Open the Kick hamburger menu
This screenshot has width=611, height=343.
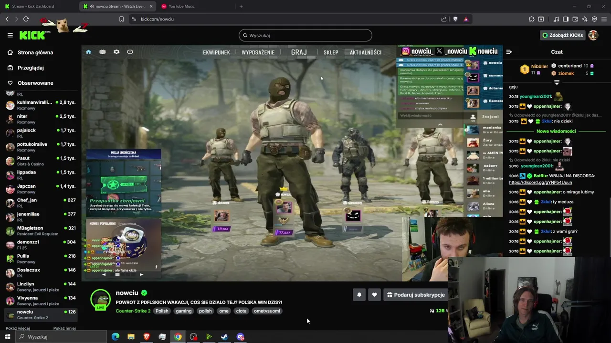pyautogui.click(x=10, y=35)
